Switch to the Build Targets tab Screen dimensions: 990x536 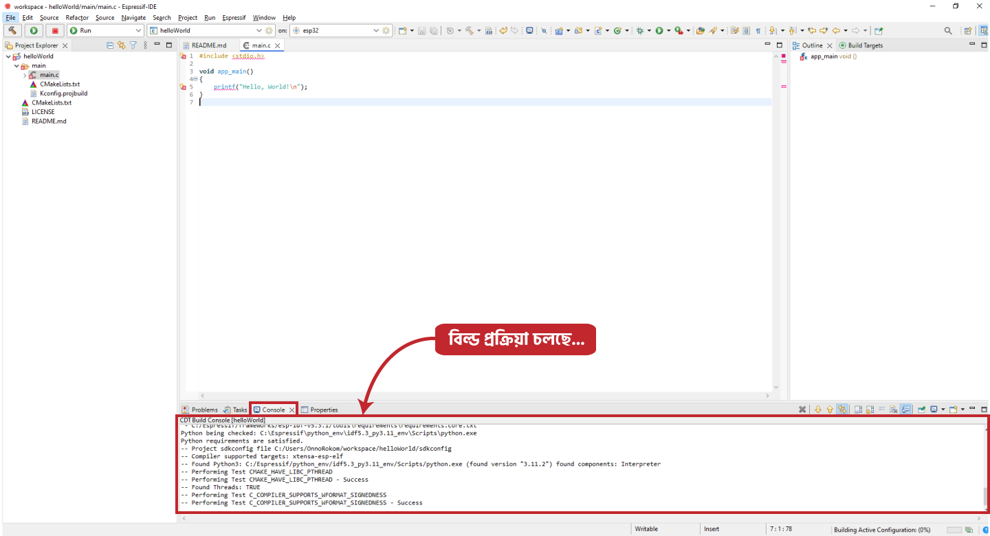click(860, 45)
